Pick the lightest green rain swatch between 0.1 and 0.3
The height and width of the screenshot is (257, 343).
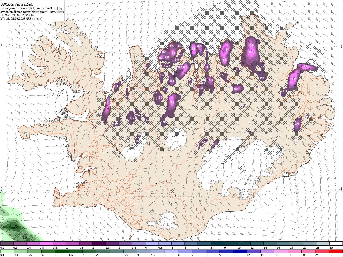(x=7, y=251)
